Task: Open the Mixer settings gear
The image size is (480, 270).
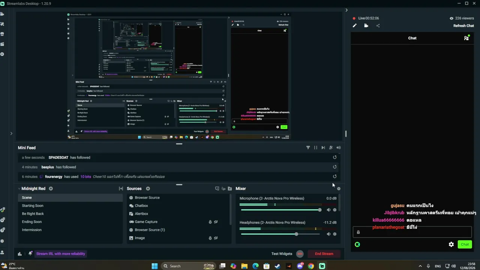Action: pyautogui.click(x=339, y=189)
